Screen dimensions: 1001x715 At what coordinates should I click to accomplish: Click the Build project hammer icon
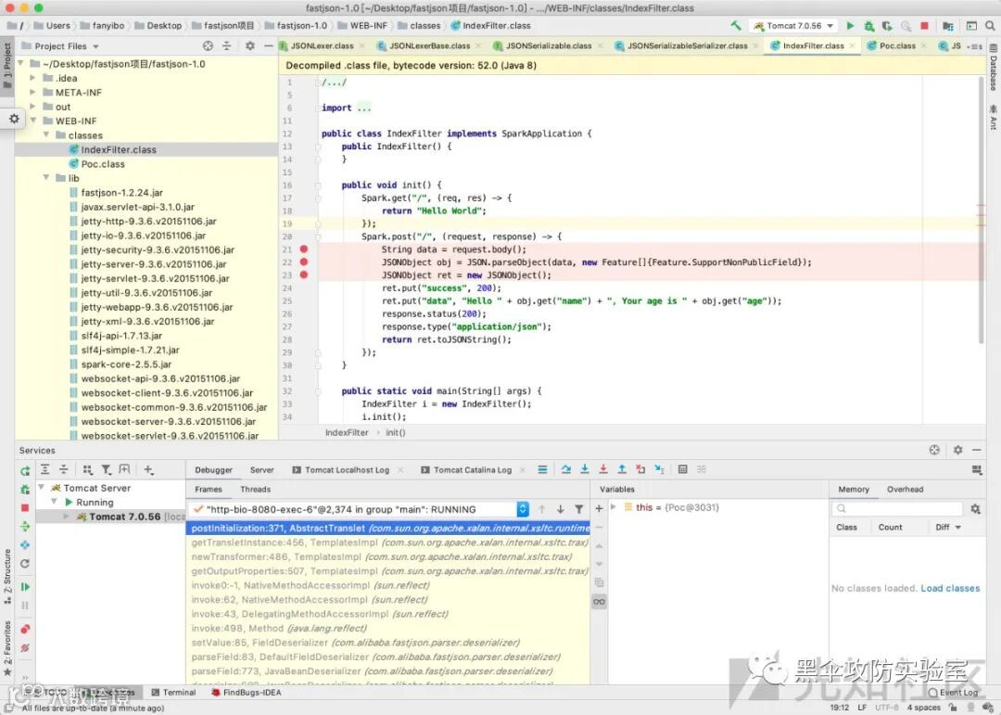tap(736, 26)
